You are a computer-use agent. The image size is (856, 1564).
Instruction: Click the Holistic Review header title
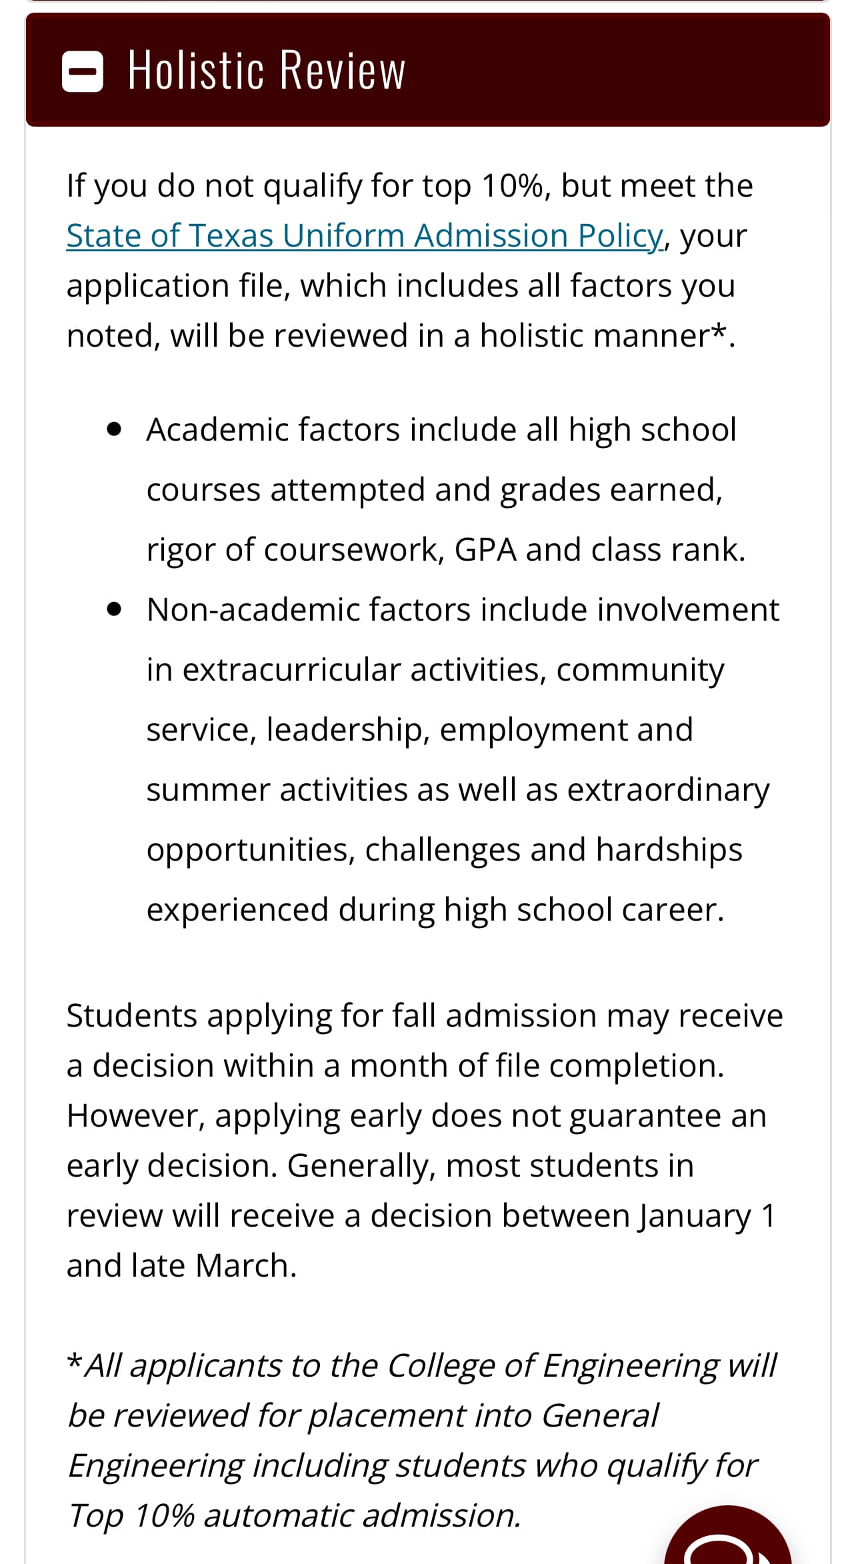coord(267,70)
